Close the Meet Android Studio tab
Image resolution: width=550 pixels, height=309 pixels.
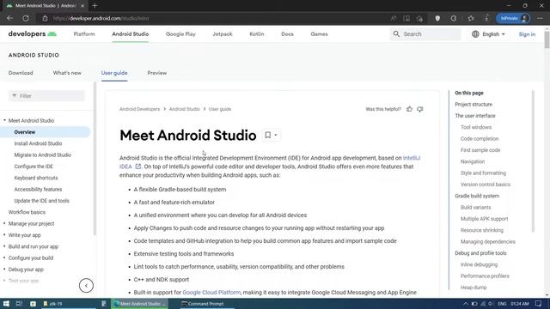point(82,6)
